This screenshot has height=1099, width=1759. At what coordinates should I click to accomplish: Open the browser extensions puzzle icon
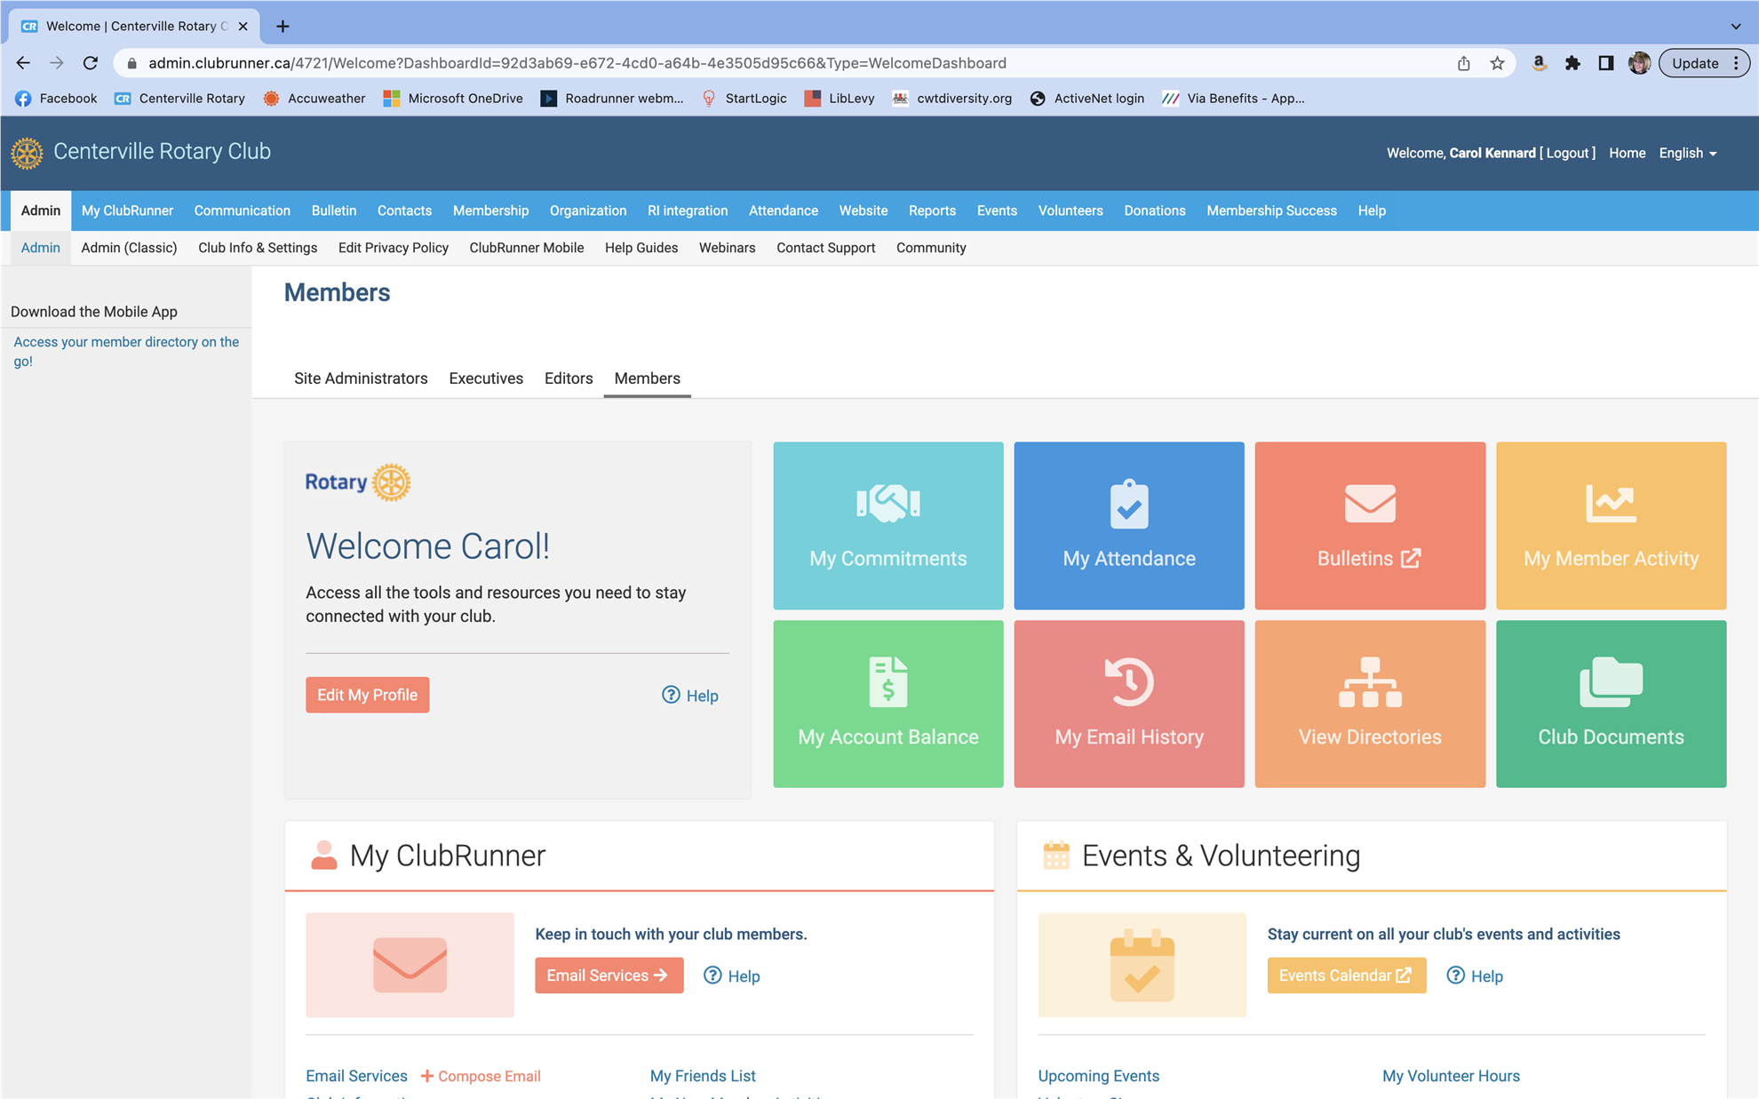pyautogui.click(x=1572, y=63)
